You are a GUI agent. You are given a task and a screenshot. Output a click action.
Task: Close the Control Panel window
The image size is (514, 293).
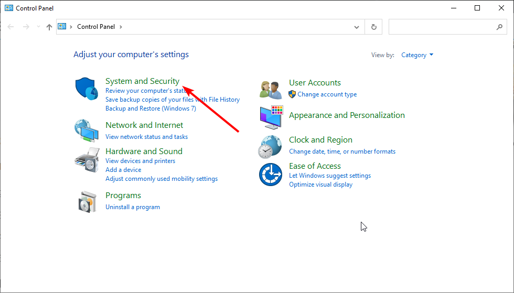click(x=501, y=8)
